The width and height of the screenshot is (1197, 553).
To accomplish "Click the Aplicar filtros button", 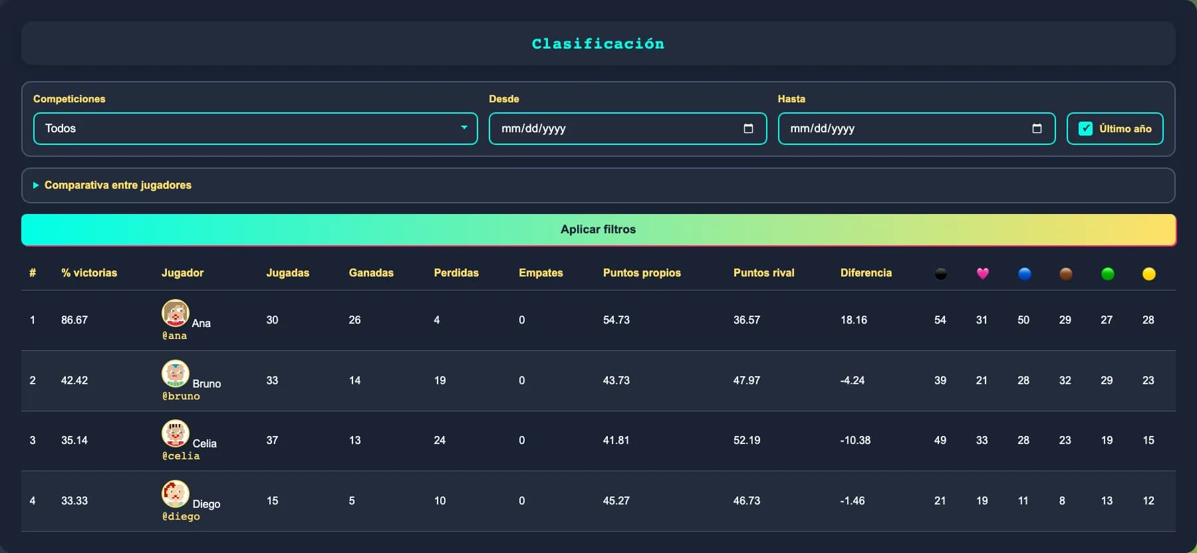I will tap(598, 229).
